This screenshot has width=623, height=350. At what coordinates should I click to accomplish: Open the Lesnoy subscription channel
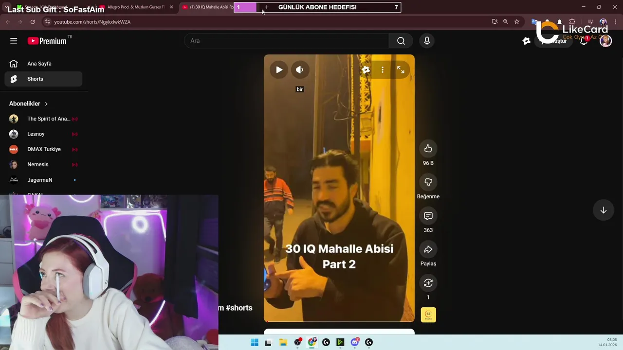43,134
